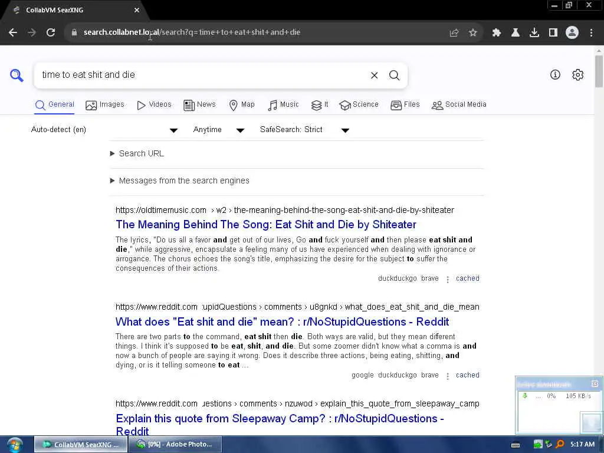Click the browser forward arrow
This screenshot has width=604, height=453.
[32, 32]
